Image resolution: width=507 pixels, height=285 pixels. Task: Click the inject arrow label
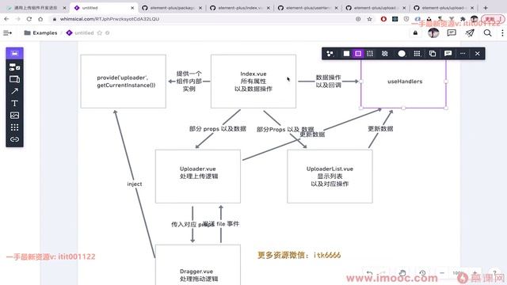(x=135, y=184)
